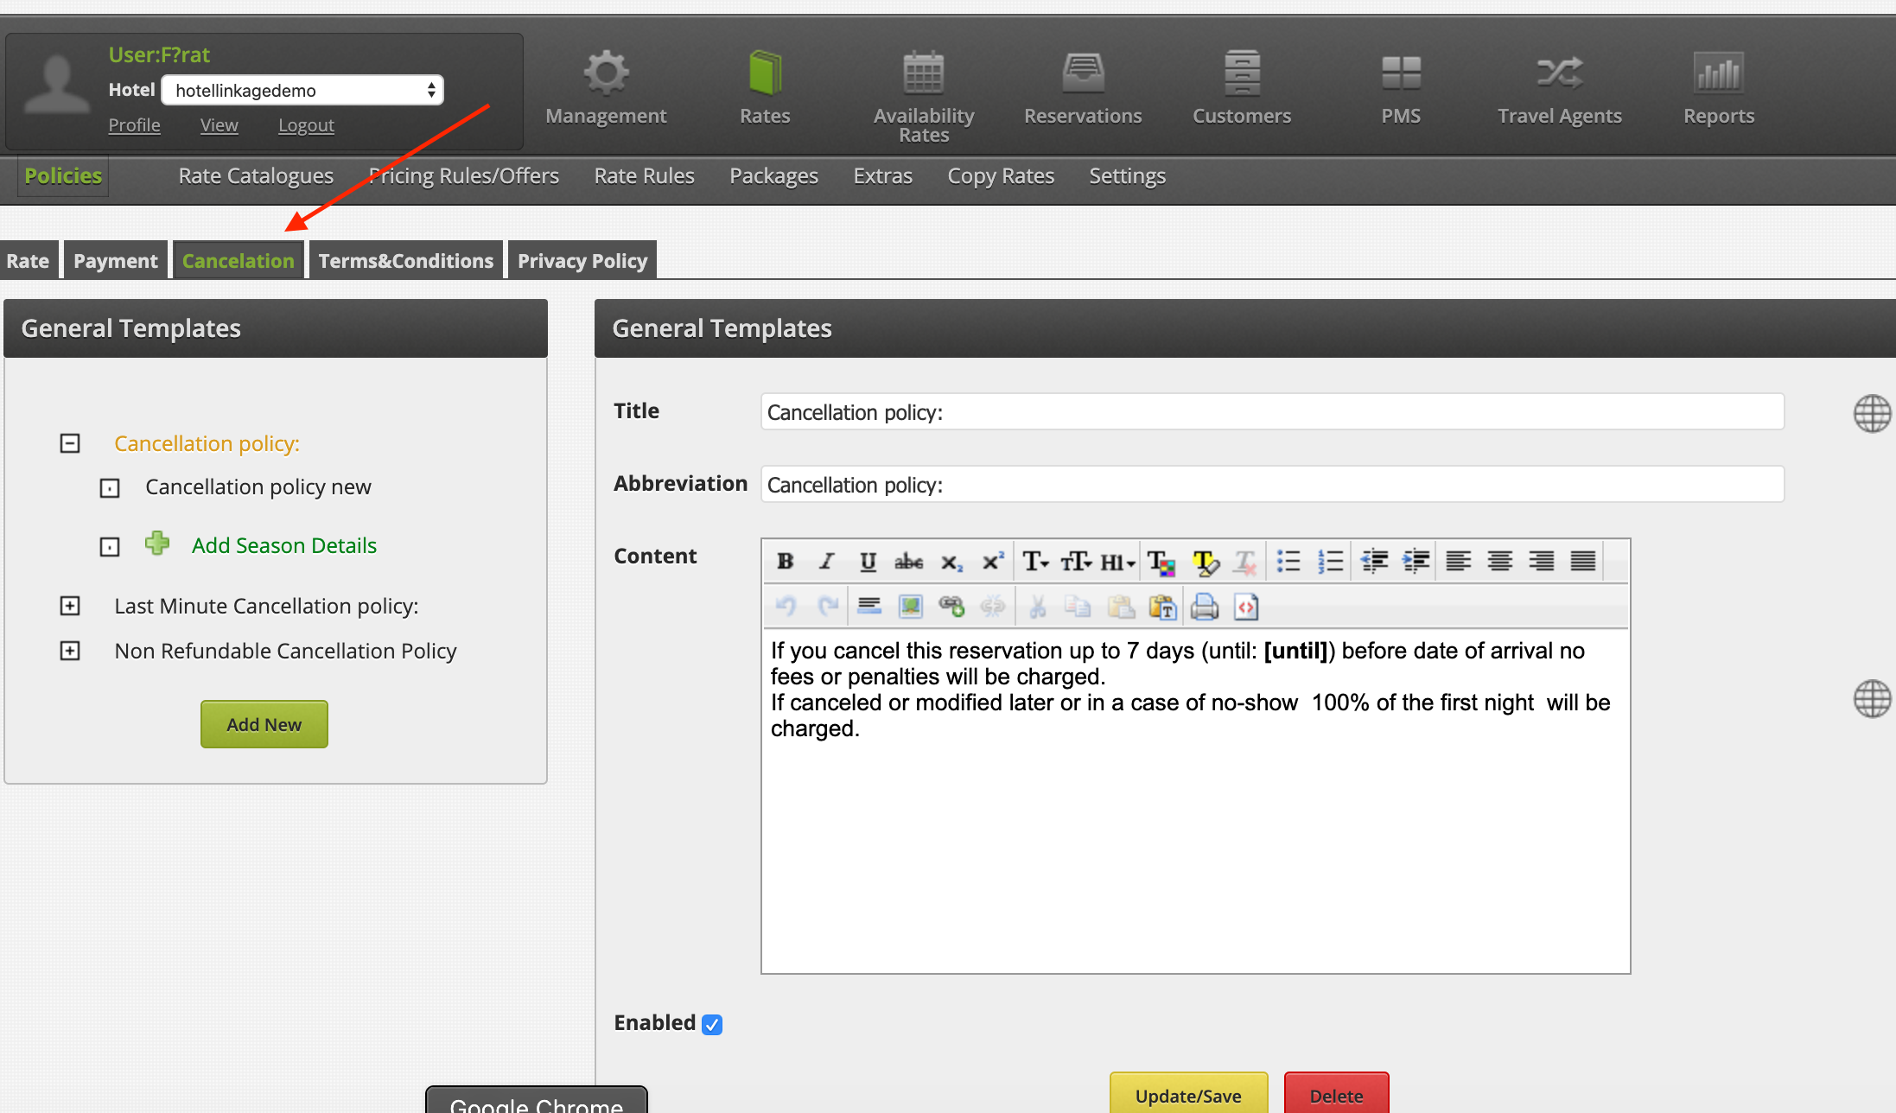Viewport: 1896px width, 1113px height.
Task: Uncheck the Enabled checkbox
Action: [x=712, y=1024]
